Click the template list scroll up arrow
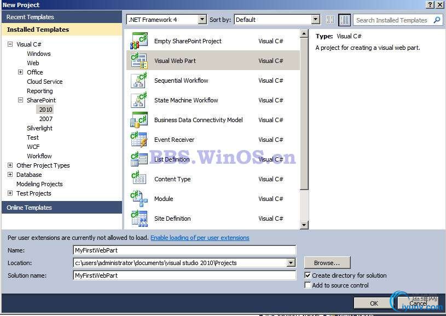 [304, 34]
